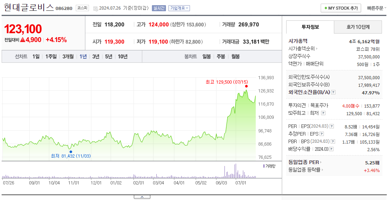Click the 하한가 82,800 text
This screenshot has width=388, height=200.
pos(186,42)
